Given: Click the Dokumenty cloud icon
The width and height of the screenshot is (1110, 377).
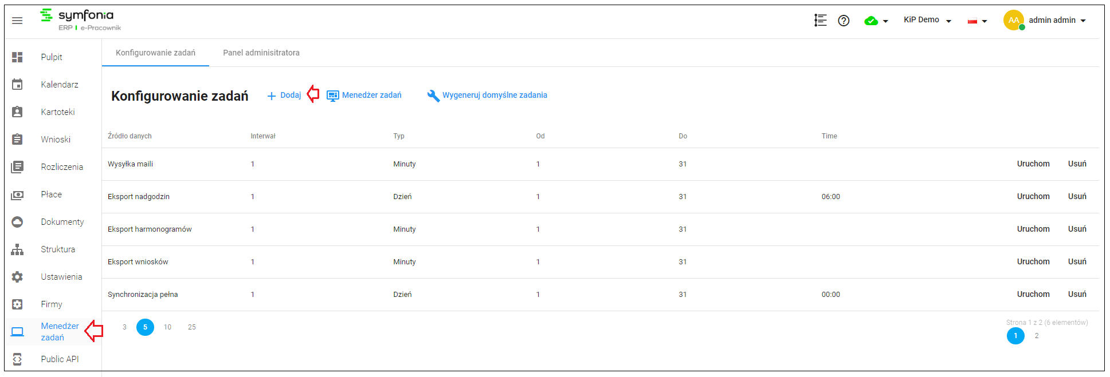Looking at the screenshot, I should 17,222.
